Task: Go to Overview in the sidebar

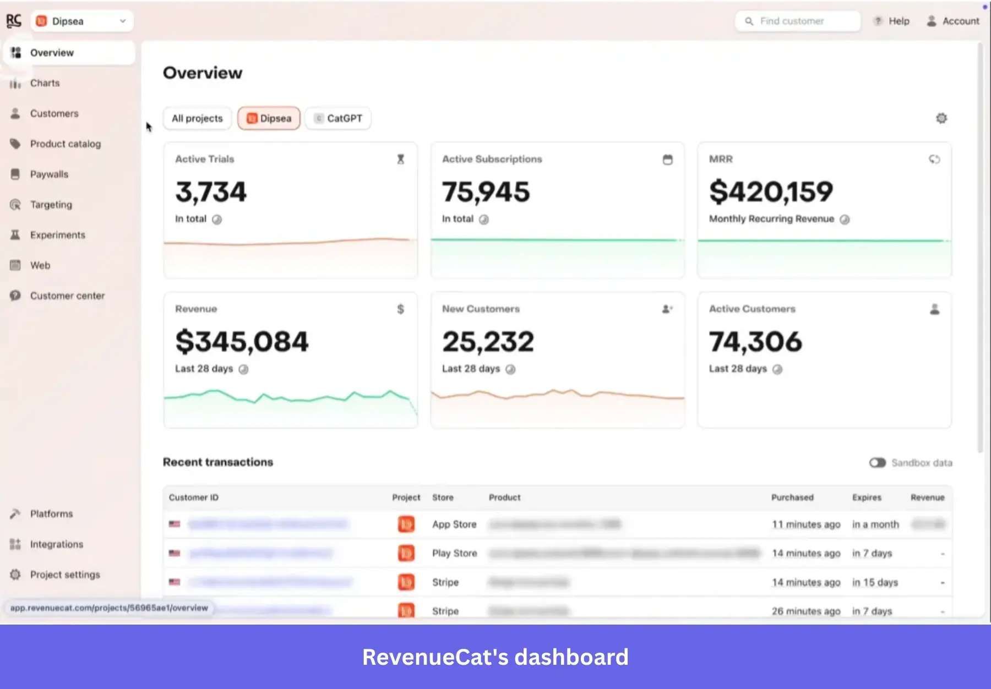Action: point(69,53)
